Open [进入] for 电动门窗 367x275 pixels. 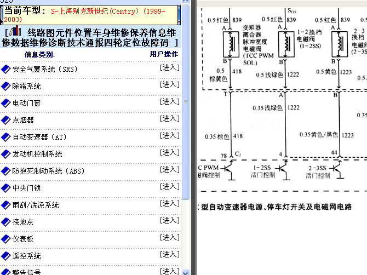(170, 101)
